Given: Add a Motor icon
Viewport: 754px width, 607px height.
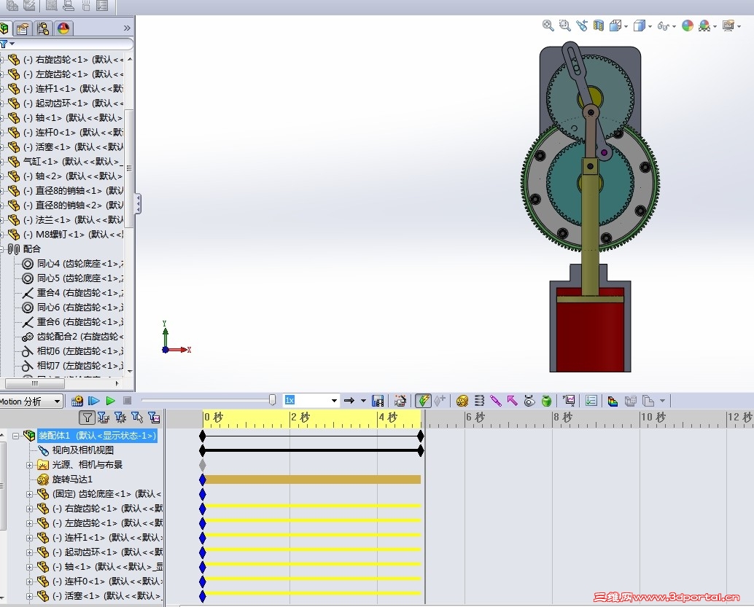Looking at the screenshot, I should tap(462, 400).
